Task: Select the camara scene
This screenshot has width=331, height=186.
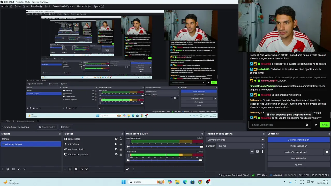Action: [x=31, y=139]
